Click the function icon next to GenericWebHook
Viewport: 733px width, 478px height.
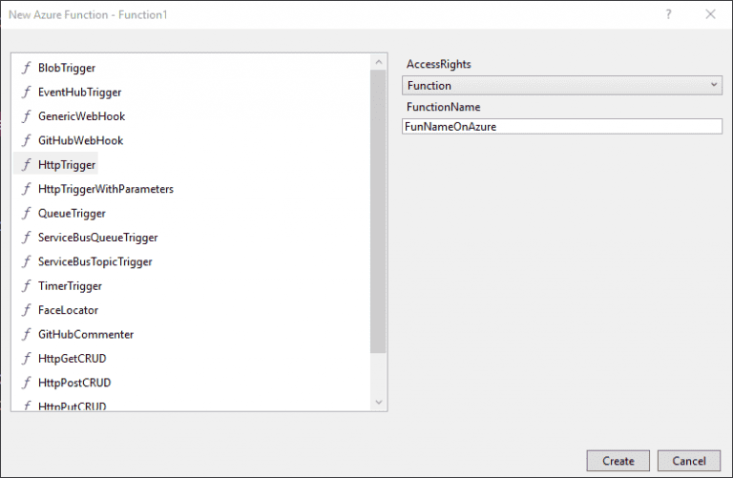[x=27, y=116]
